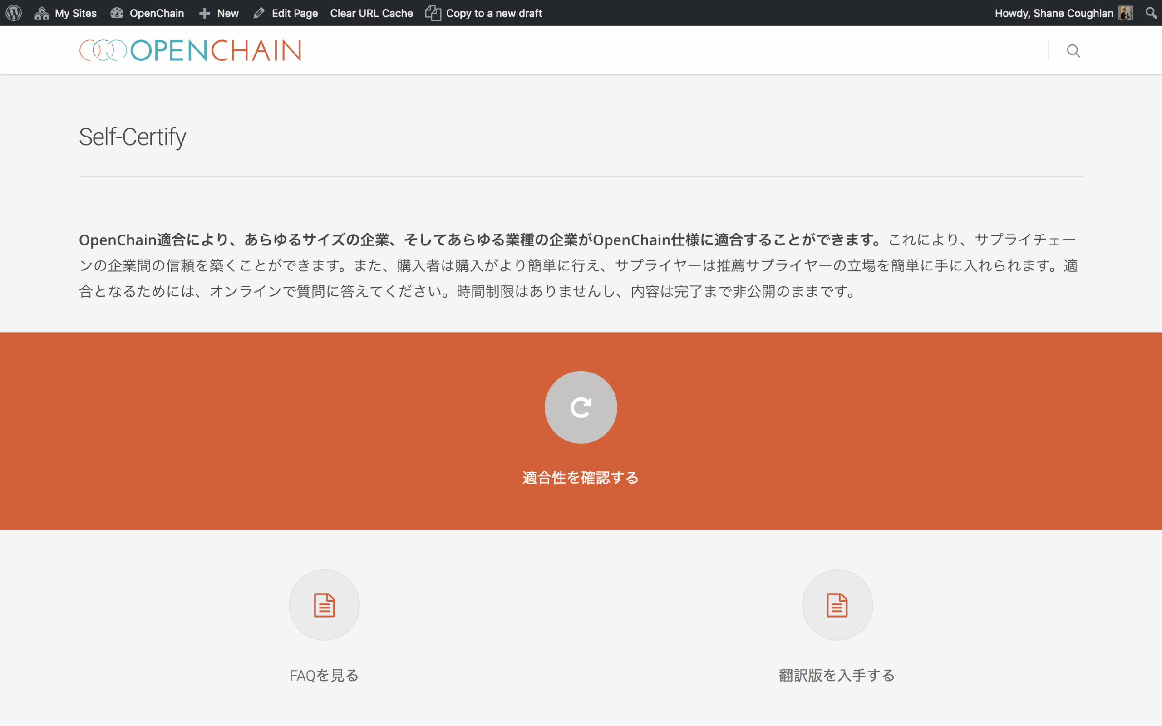Click the FAQ document icon circle
Screen dimensions: 1162x726
click(x=324, y=605)
